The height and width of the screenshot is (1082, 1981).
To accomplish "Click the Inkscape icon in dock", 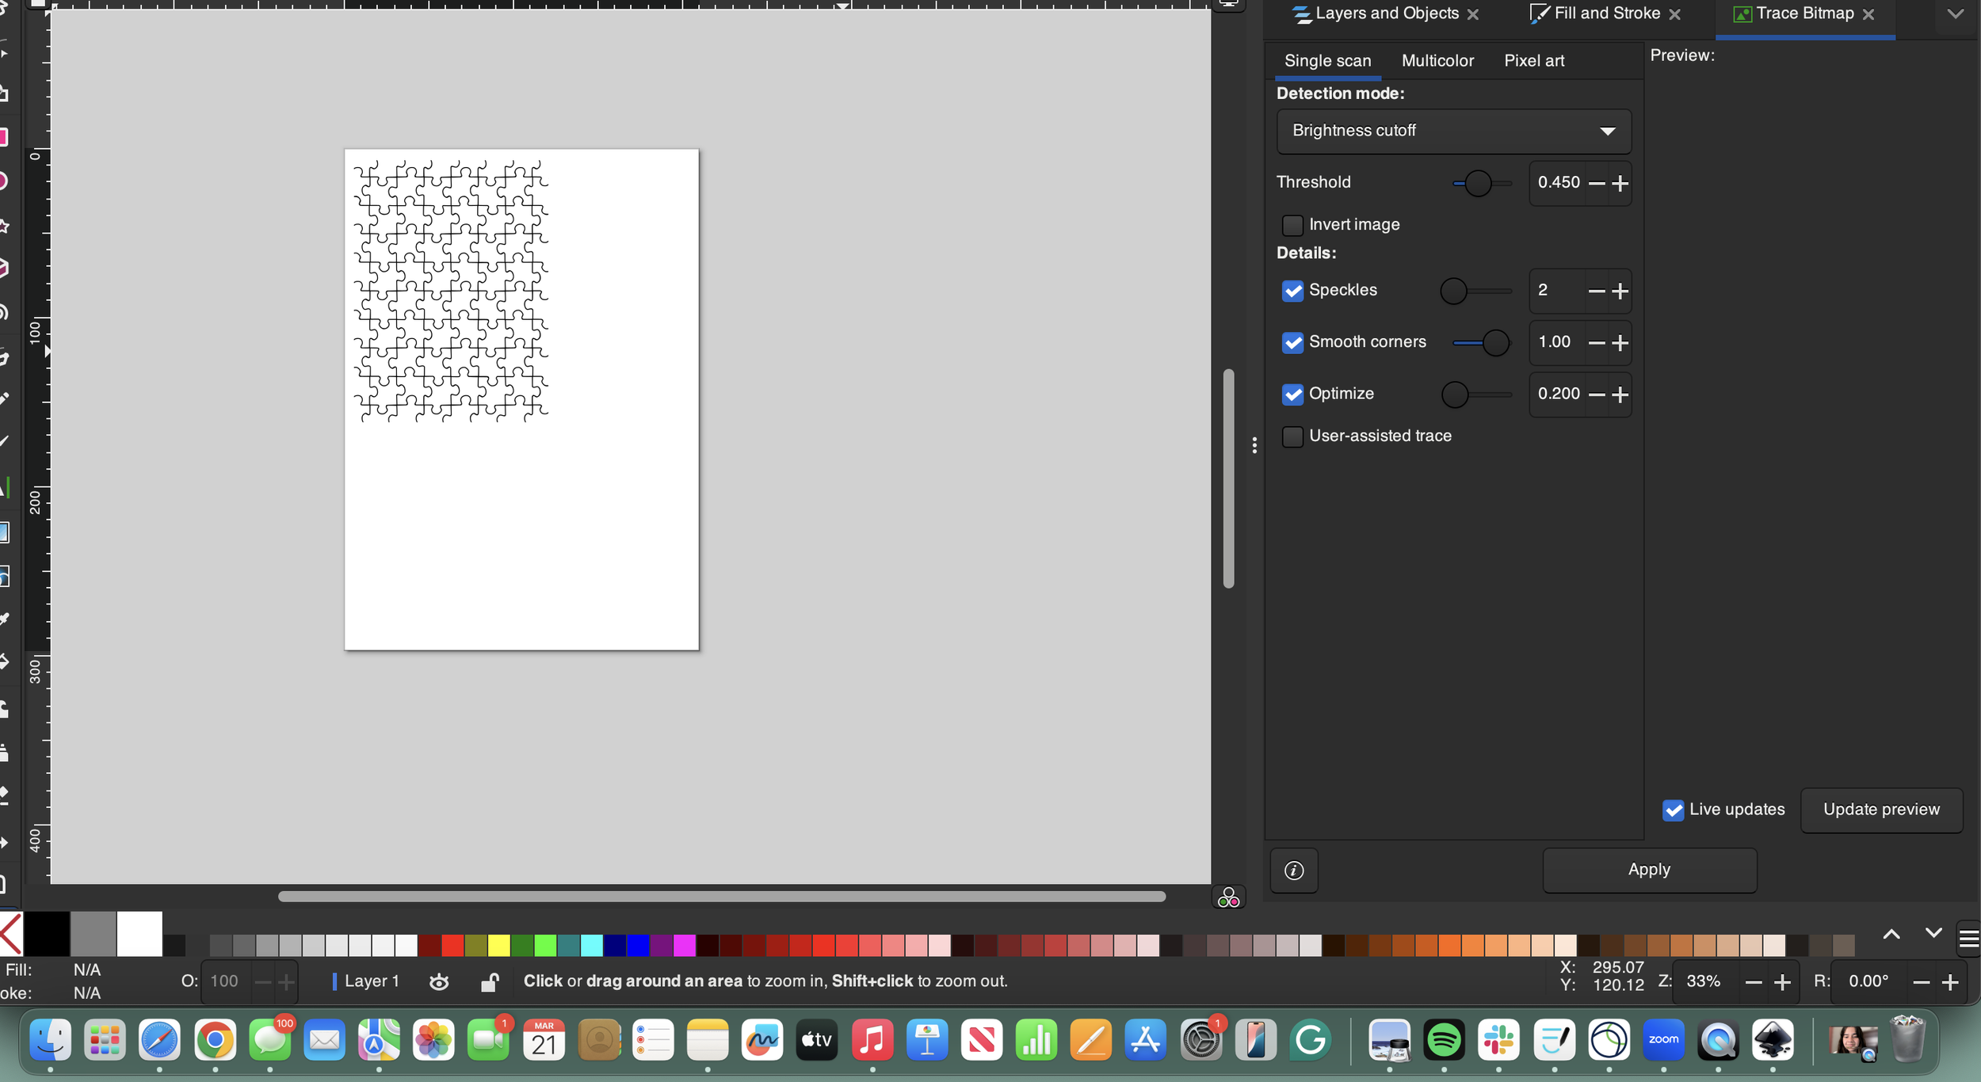I will (x=1772, y=1041).
